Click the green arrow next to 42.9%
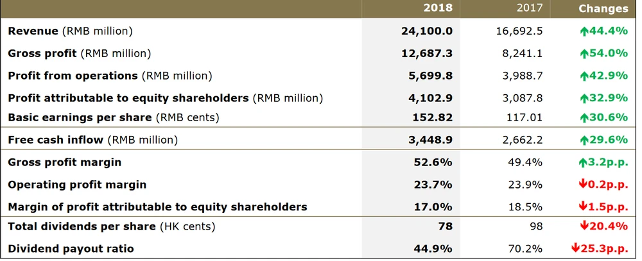The height and width of the screenshot is (261, 642). (x=584, y=76)
